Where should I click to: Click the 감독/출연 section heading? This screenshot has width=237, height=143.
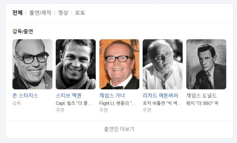(23, 31)
